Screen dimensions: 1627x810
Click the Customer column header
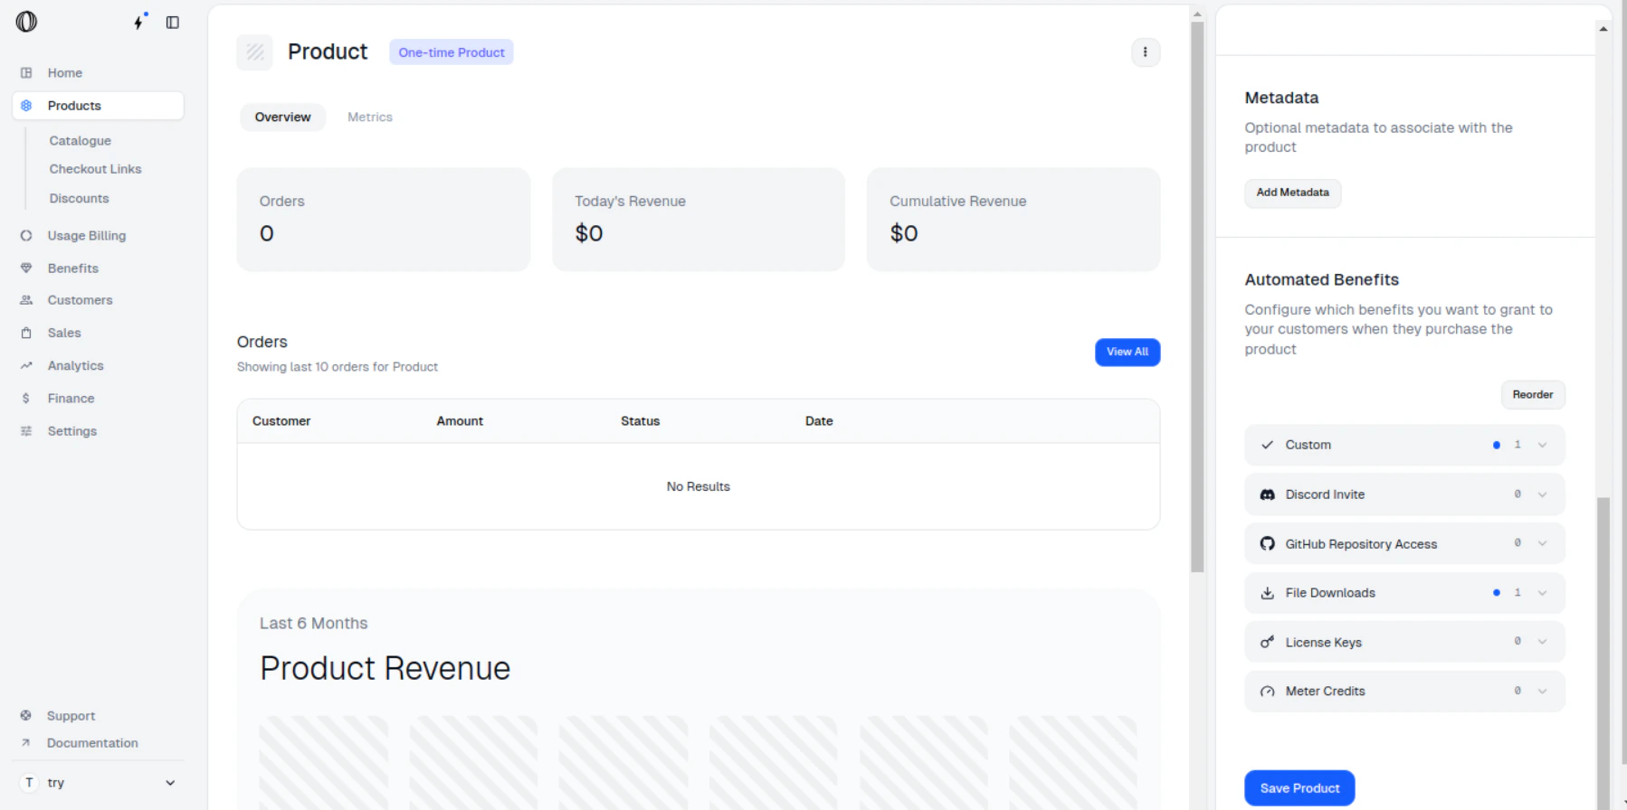pyautogui.click(x=281, y=421)
